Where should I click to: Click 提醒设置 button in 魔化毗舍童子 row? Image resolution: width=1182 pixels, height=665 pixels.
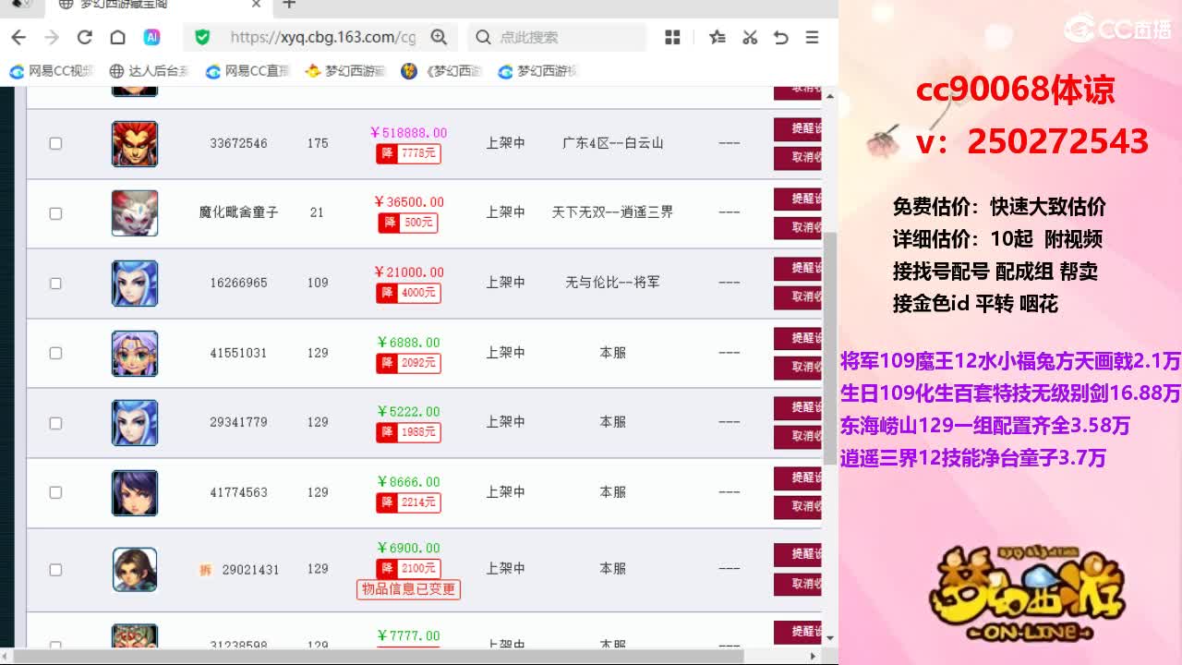(x=798, y=199)
